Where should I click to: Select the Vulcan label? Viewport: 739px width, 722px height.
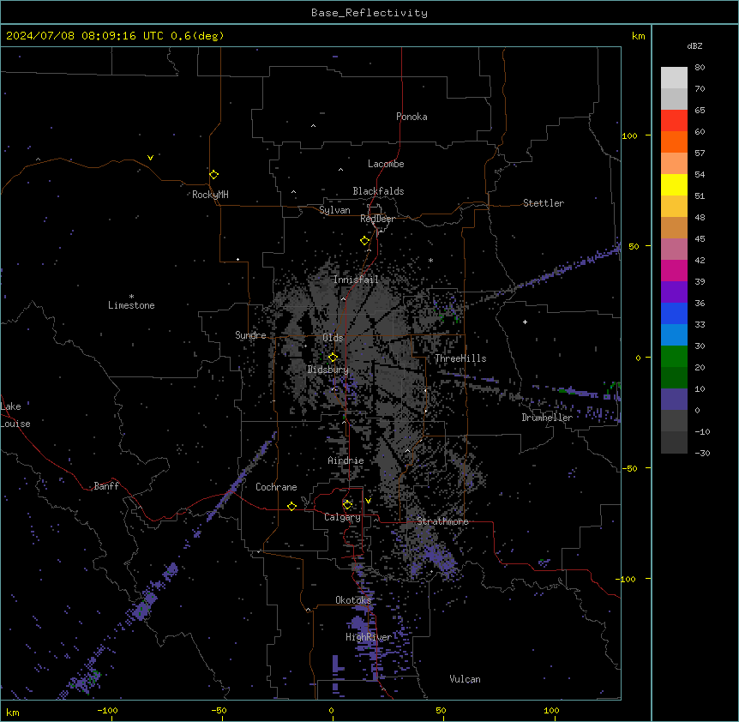(465, 679)
